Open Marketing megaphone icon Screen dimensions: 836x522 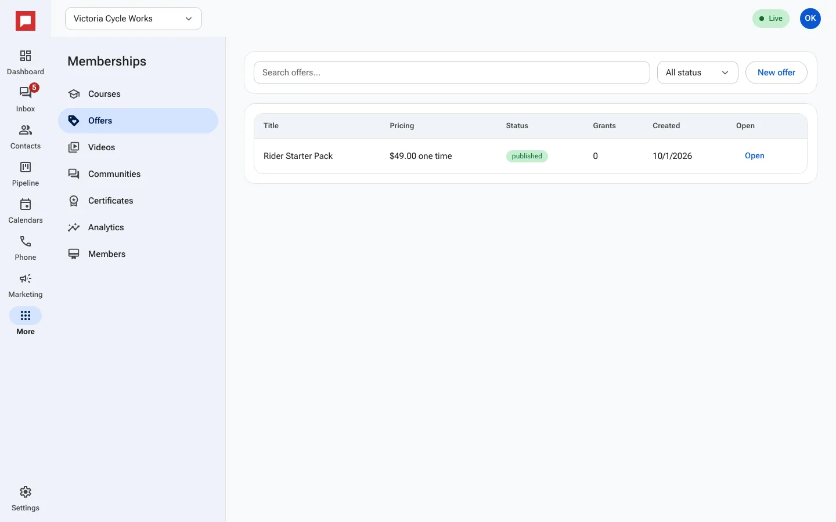[x=26, y=278]
